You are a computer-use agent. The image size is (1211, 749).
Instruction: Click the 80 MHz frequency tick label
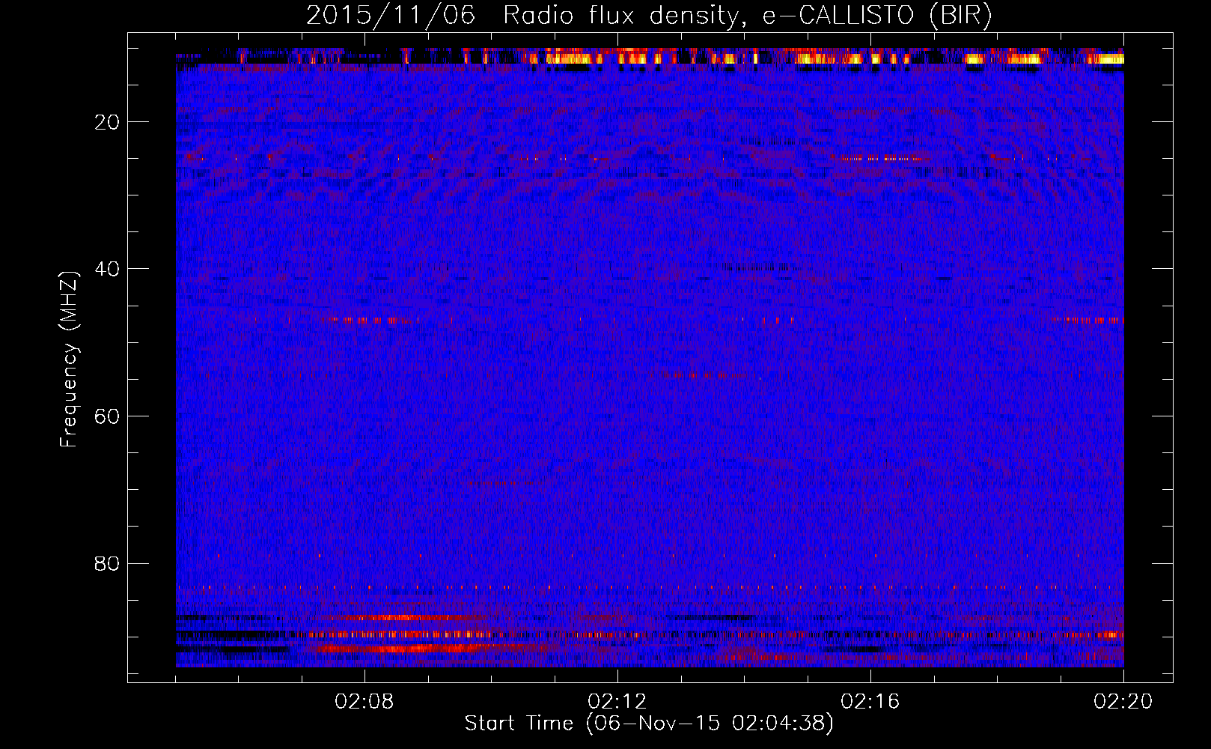tap(108, 563)
